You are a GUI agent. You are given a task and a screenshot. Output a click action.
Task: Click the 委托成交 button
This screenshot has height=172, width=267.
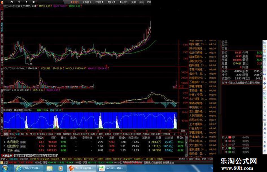point(67,159)
